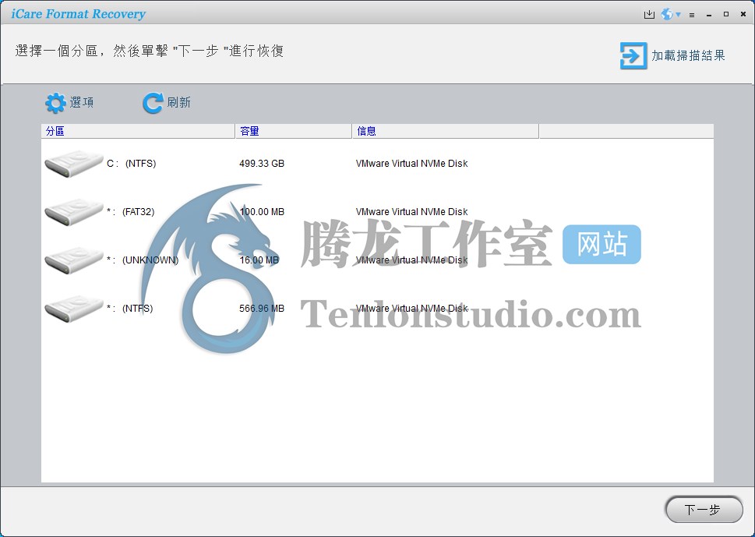This screenshot has width=755, height=537.
Task: Click the *: (FAT32) partition name
Action: coord(130,212)
